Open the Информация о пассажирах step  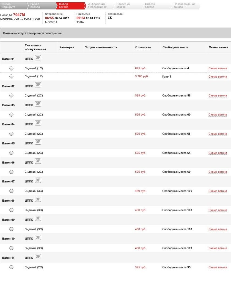tap(97, 6)
